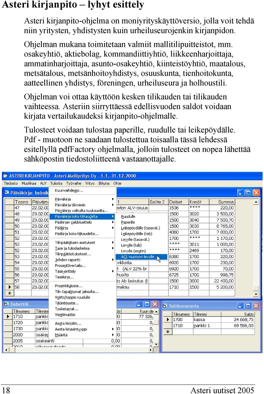Viewport: 264px width, 394px height.
Task: Open the Tiedosto menu
Action: (x=11, y=183)
